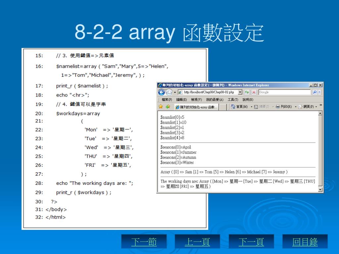Click code line 29 print_r ( $workdays )

pyautogui.click(x=84, y=192)
